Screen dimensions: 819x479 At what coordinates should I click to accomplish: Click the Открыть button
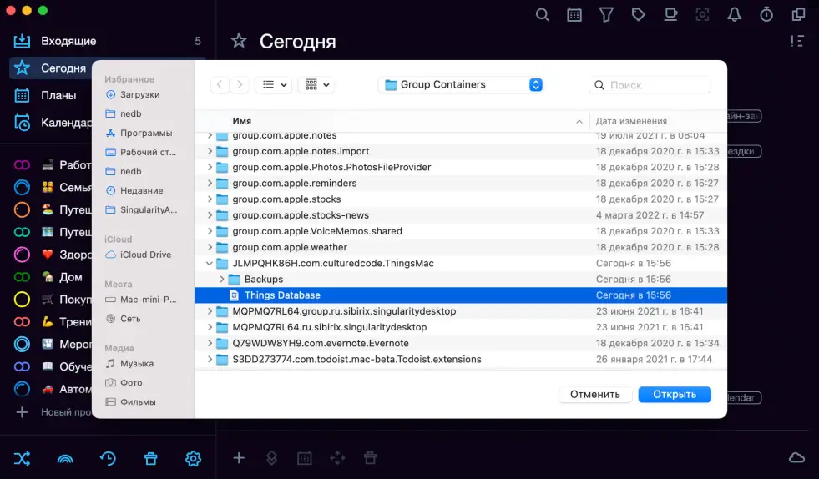[674, 394]
